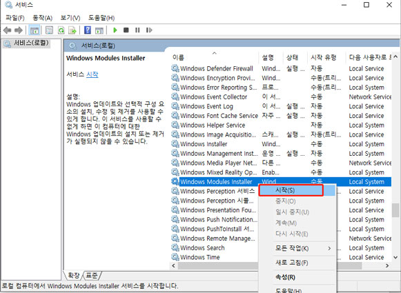The height and width of the screenshot is (293, 401).
Task: Click the vertical scrollbar thumb
Action: pyautogui.click(x=395, y=210)
